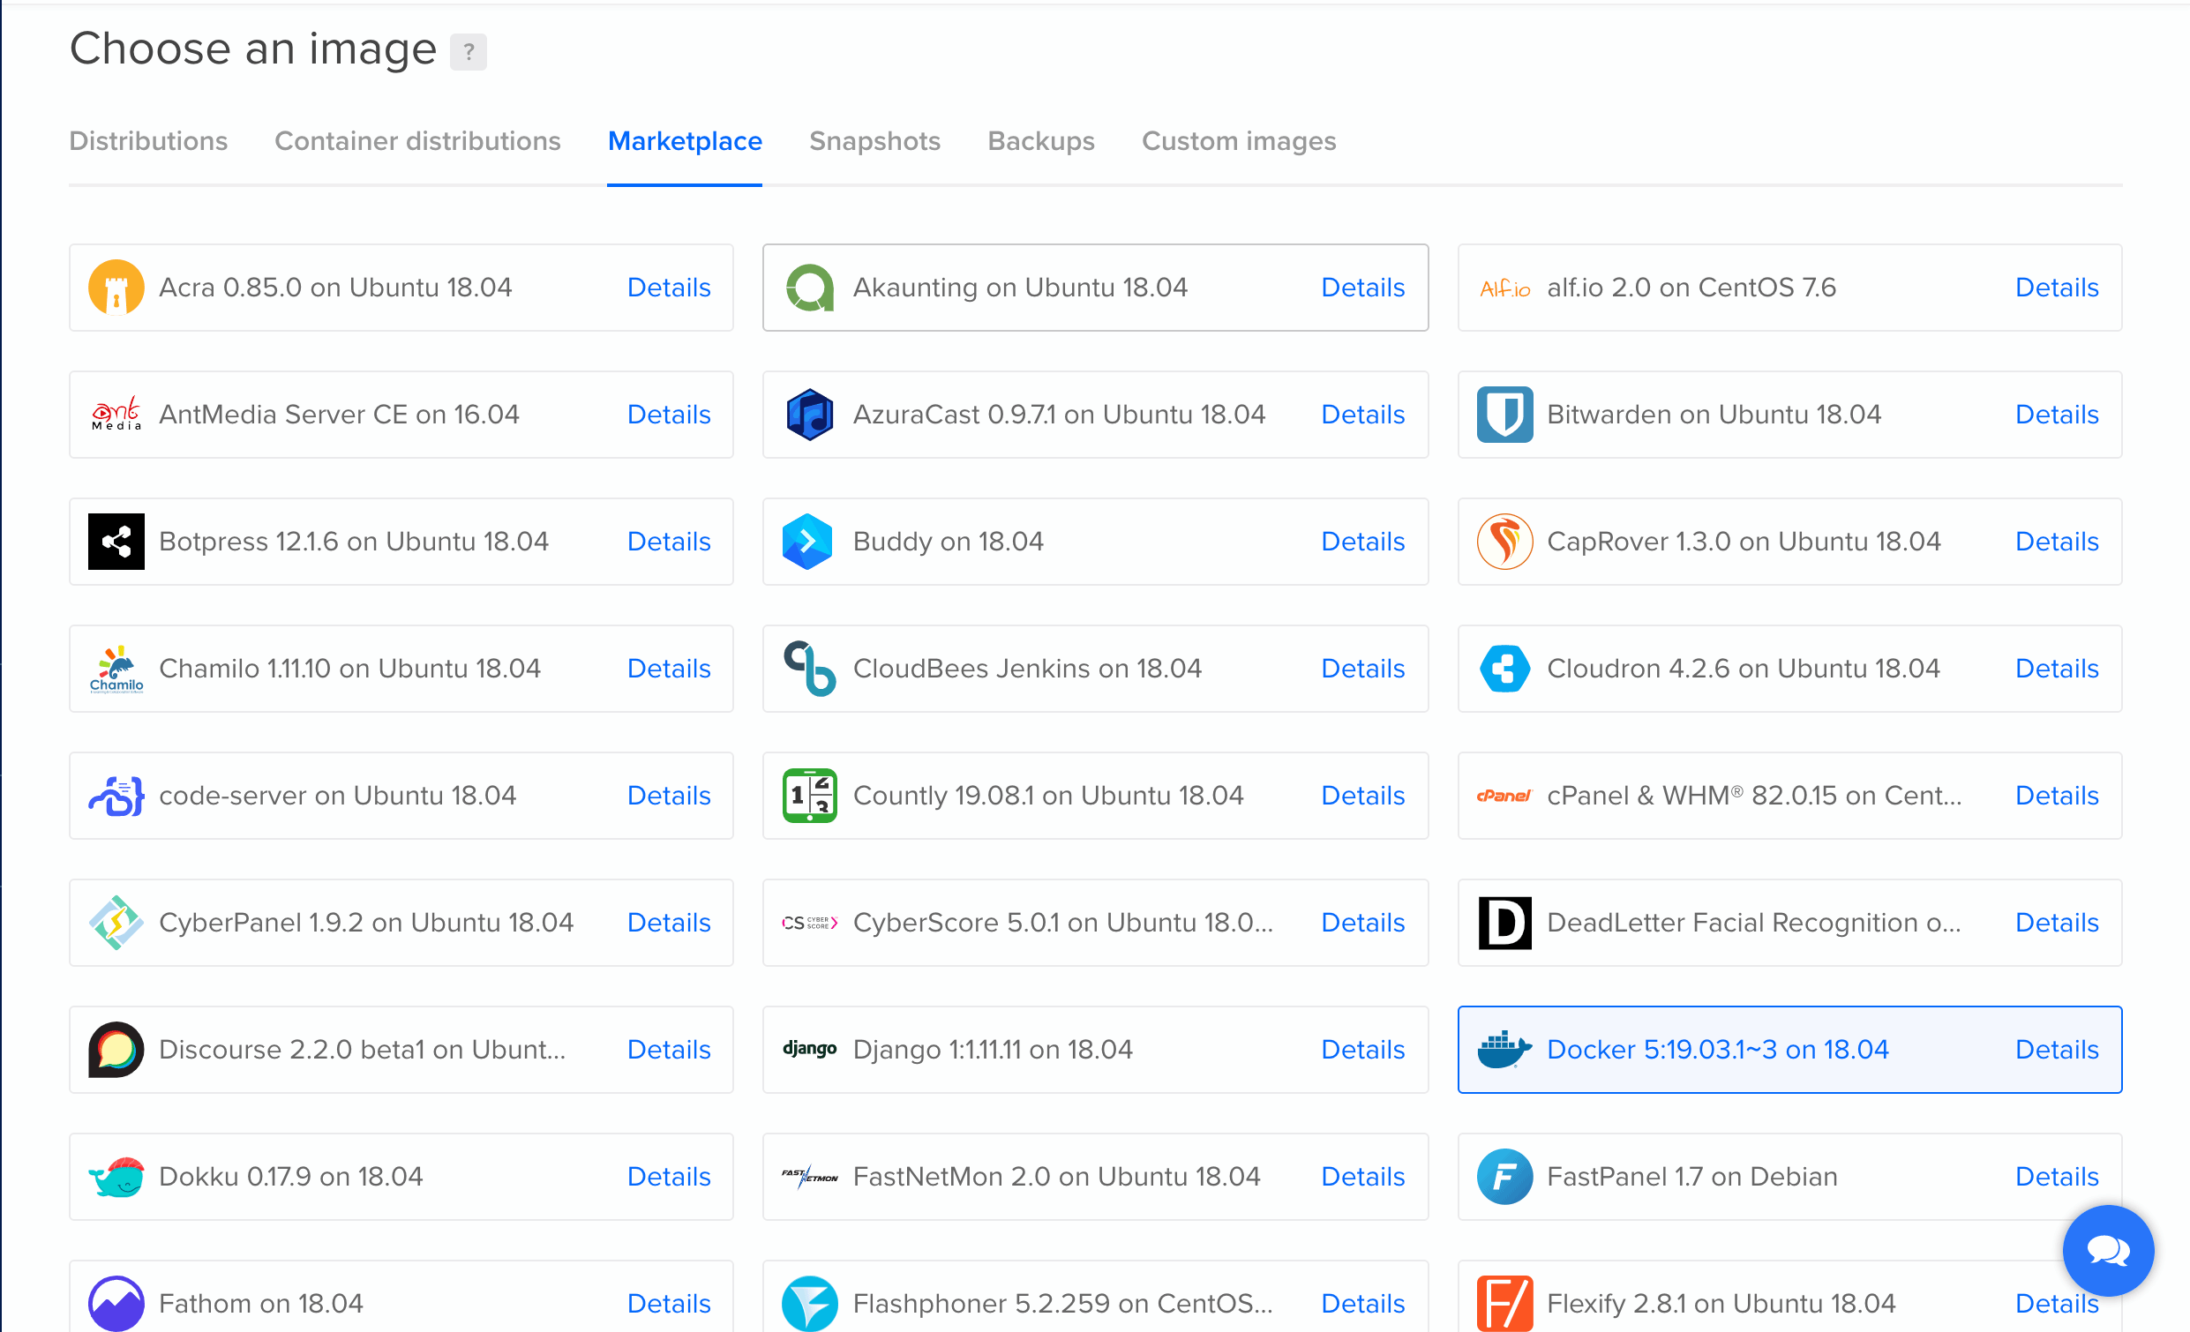
Task: Click the Bitwarden shield icon
Action: pyautogui.click(x=1504, y=414)
